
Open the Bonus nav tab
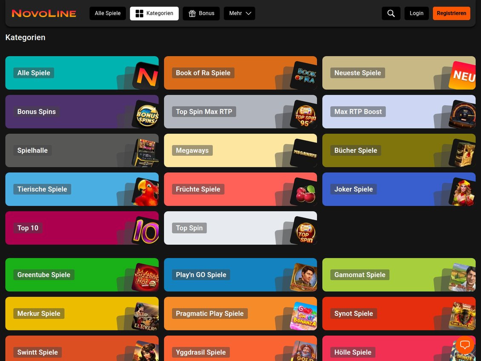[201, 13]
